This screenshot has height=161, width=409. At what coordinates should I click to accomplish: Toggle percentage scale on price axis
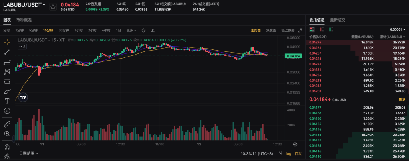[x=280, y=153]
